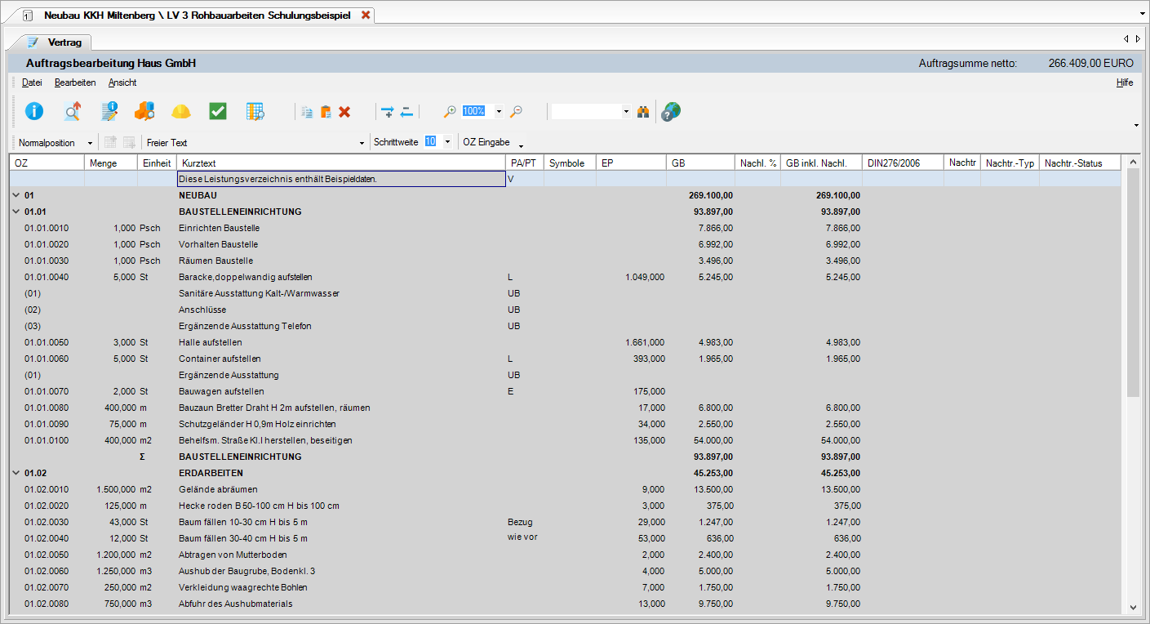Click the notepad with info badge icon
The width and height of the screenshot is (1150, 624).
coord(109,111)
